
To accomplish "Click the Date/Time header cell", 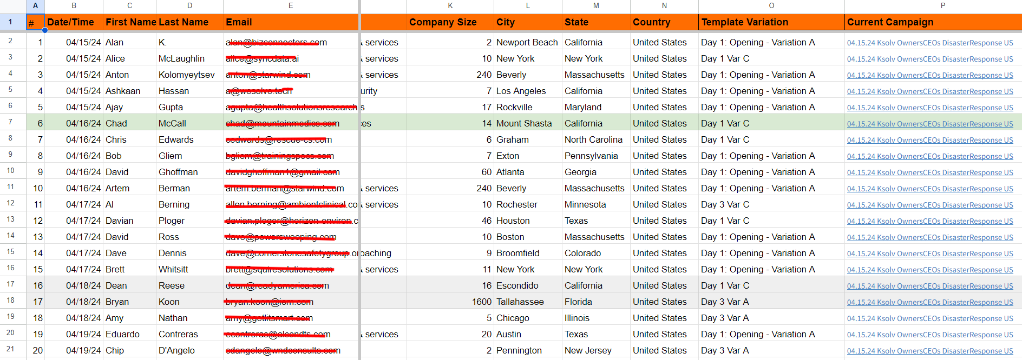I will [x=71, y=22].
